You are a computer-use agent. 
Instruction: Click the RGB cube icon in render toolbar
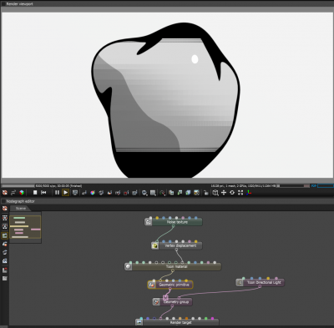point(22,193)
